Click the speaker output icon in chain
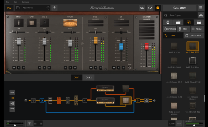208x127 pixels. point(154,100)
